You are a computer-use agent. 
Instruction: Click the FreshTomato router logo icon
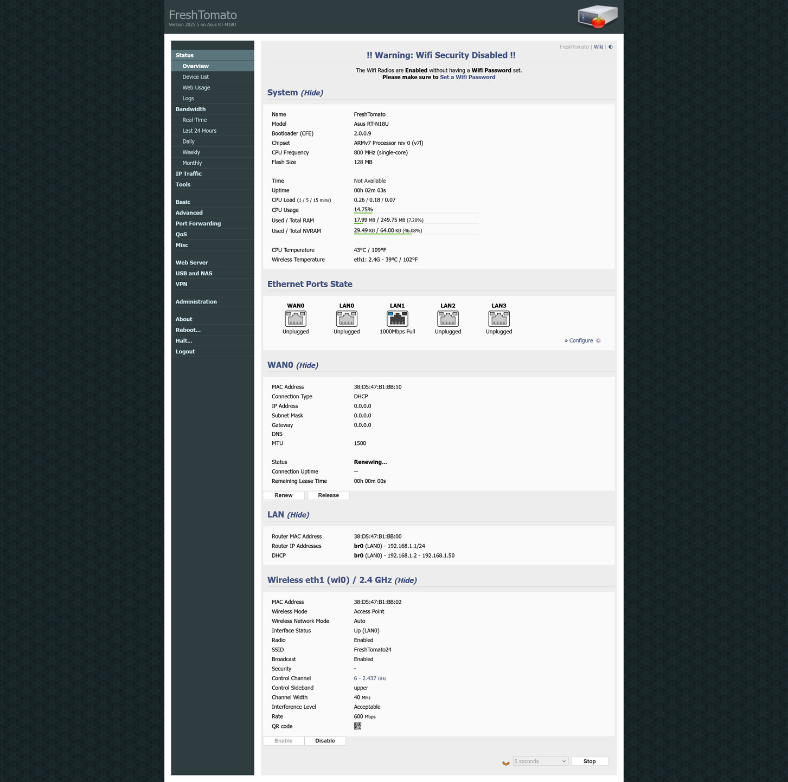[598, 17]
